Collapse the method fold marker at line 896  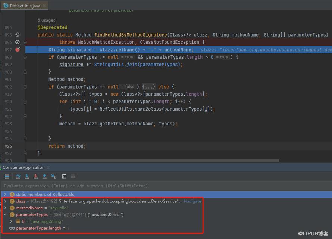click(25, 42)
